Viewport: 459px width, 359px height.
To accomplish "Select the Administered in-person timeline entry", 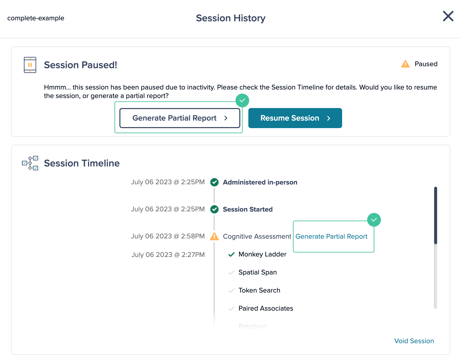I will (x=260, y=182).
